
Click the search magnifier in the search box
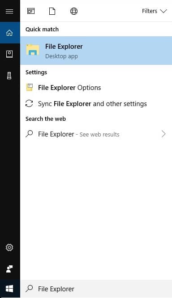[x=29, y=289]
